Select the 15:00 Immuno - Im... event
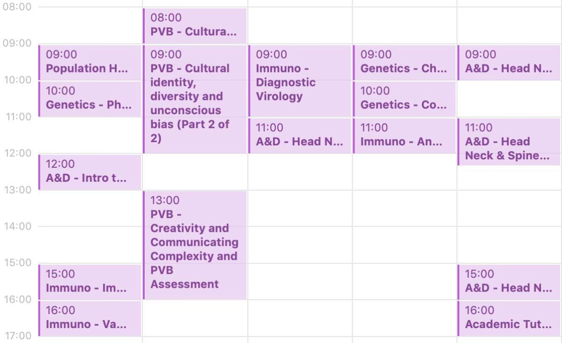This screenshot has height=343, width=562. click(x=89, y=282)
